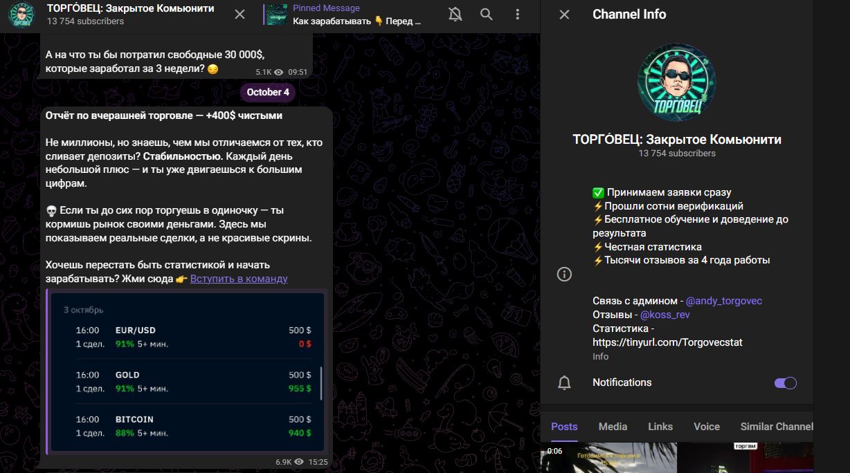Mute notifications with the crossed bell icon

click(x=454, y=15)
